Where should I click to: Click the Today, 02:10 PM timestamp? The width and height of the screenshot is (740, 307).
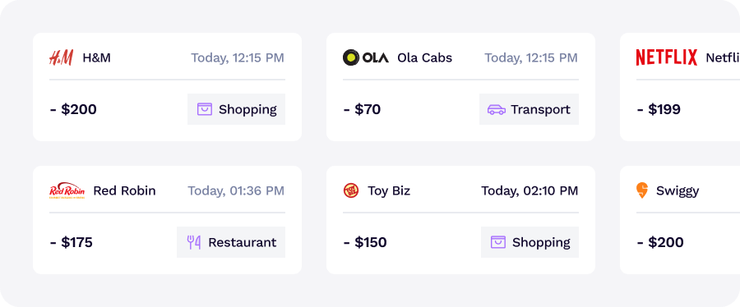pyautogui.click(x=530, y=190)
